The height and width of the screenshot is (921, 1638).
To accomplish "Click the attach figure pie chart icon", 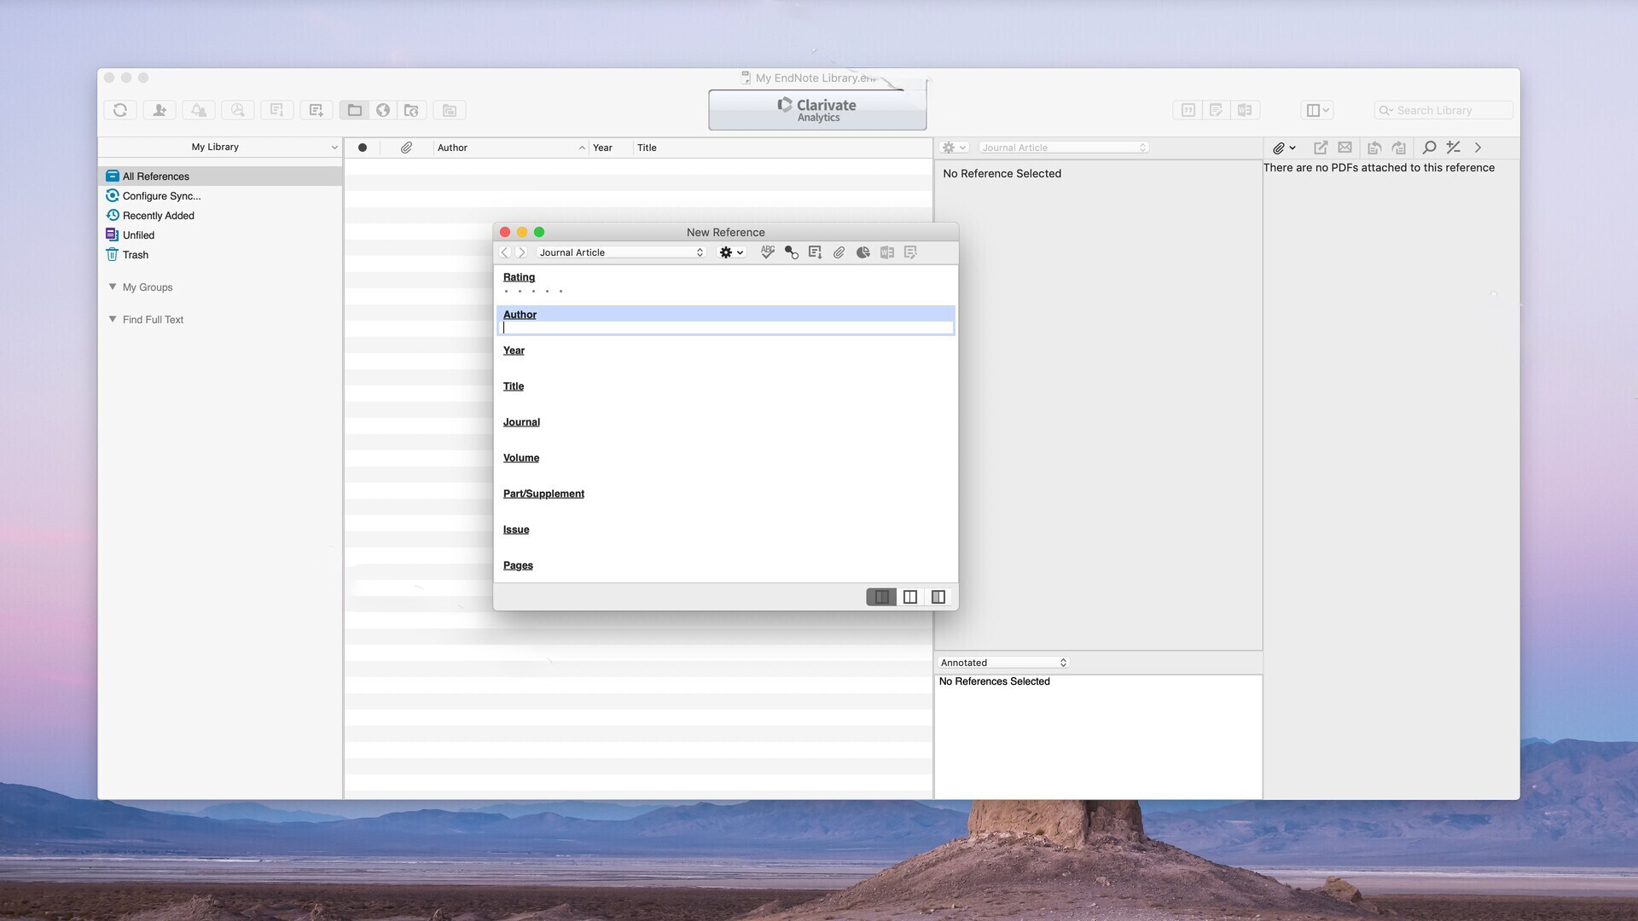I will pyautogui.click(x=863, y=252).
